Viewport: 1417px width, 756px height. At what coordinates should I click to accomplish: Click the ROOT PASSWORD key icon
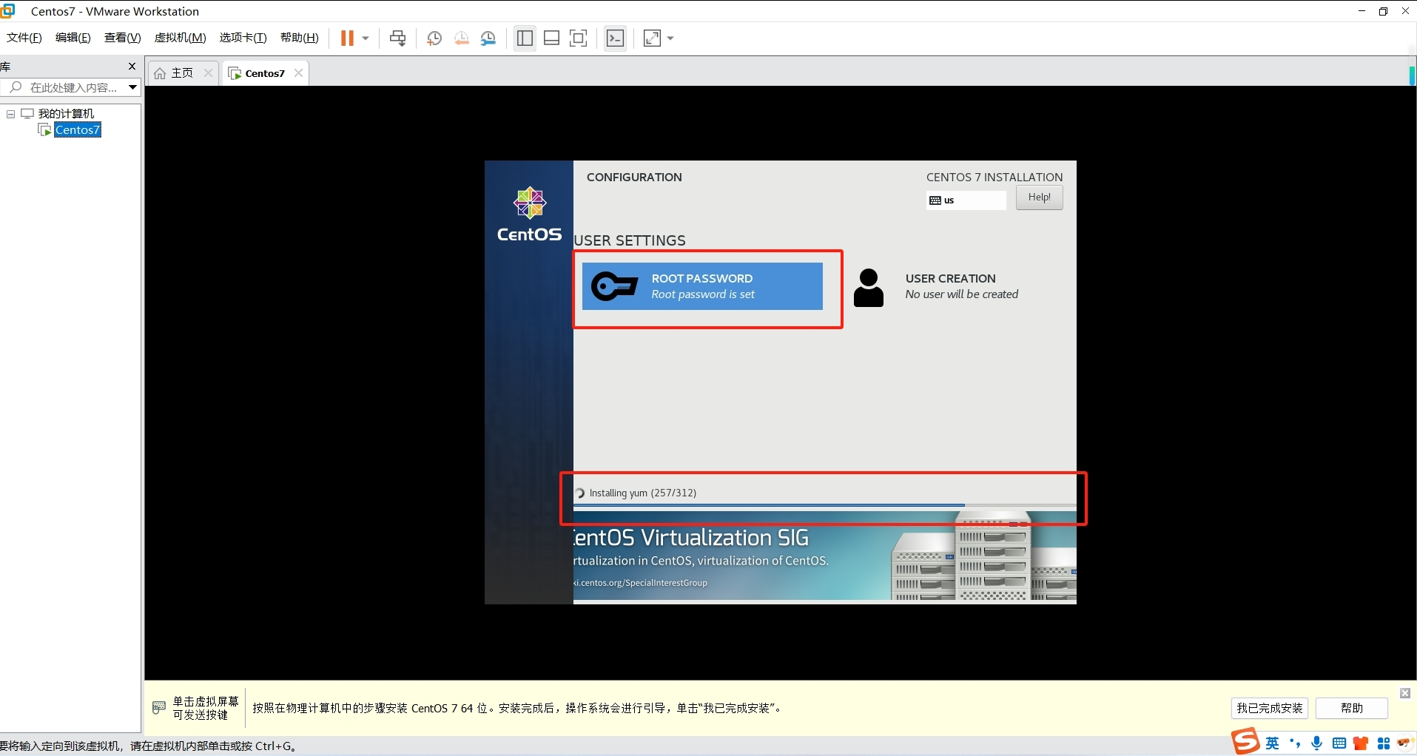[614, 286]
